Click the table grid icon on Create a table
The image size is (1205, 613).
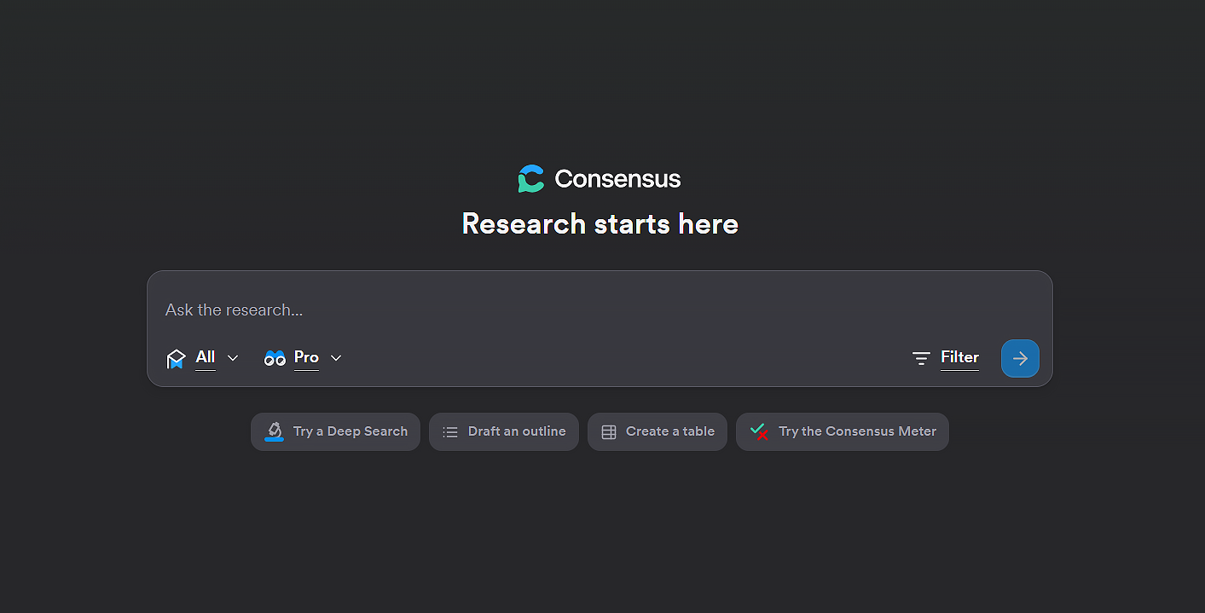(609, 432)
